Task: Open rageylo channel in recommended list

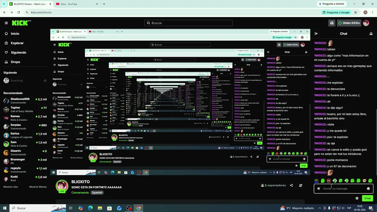Action: pyautogui.click(x=25, y=170)
